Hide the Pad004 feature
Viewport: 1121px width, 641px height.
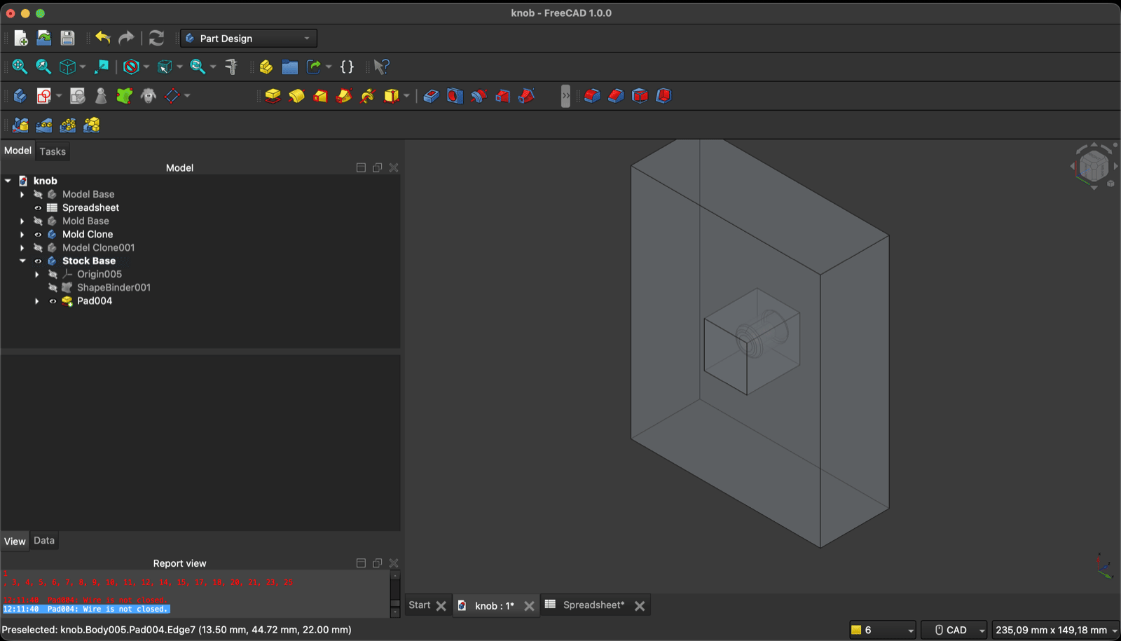[x=53, y=301]
